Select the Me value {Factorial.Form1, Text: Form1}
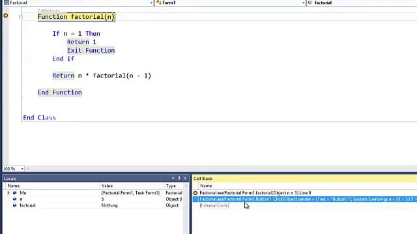417x234 pixels. tap(130, 193)
